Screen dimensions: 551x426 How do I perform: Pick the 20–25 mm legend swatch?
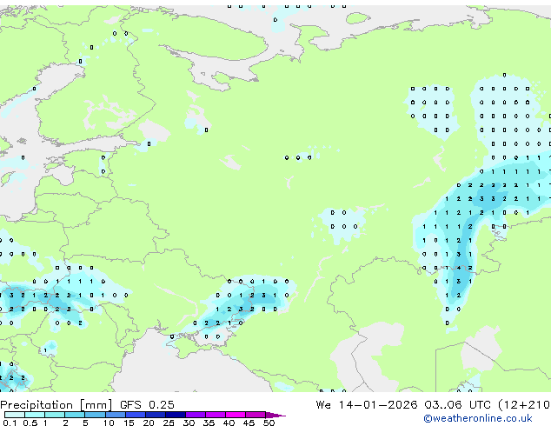(x=156, y=415)
